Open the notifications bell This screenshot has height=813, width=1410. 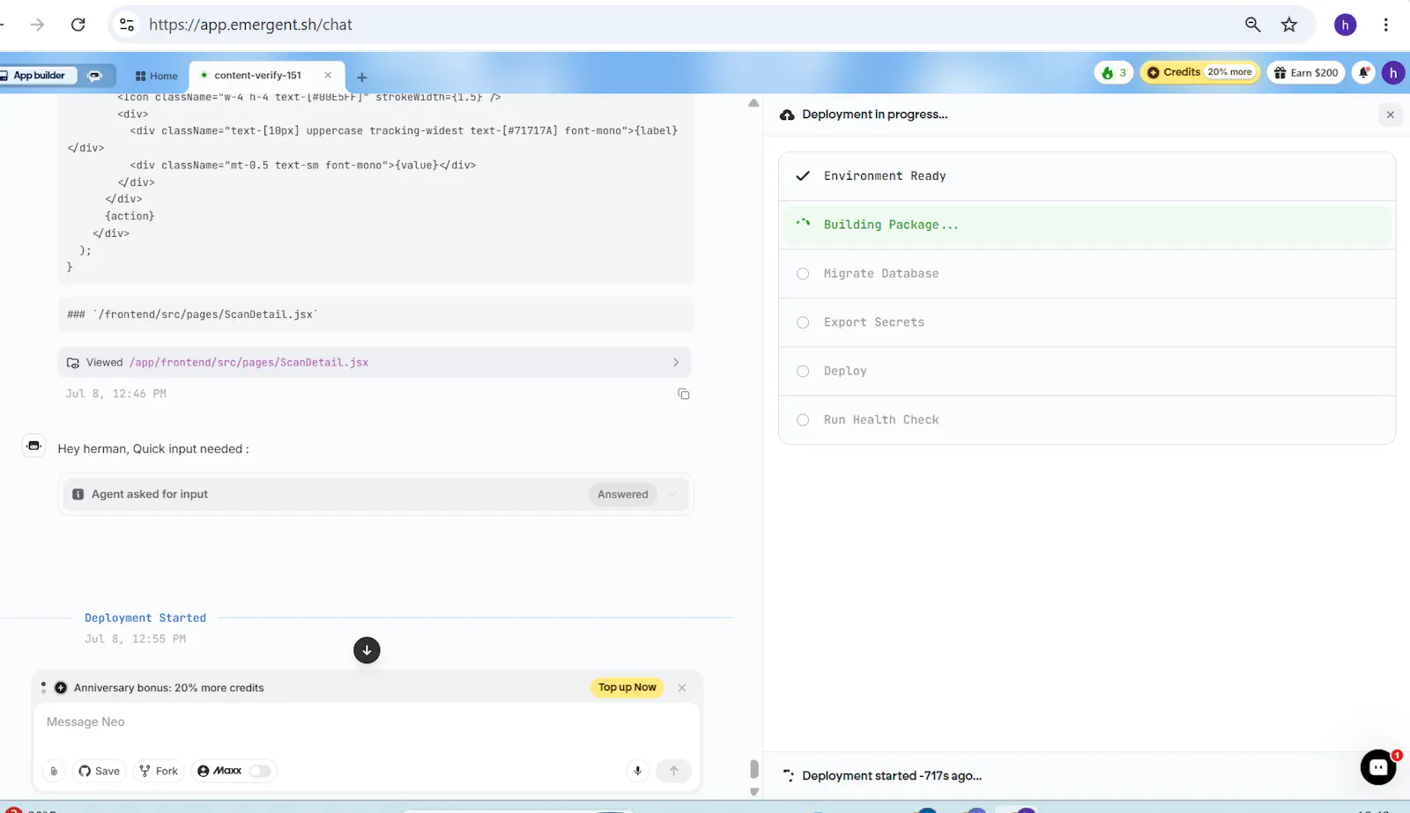(x=1363, y=72)
